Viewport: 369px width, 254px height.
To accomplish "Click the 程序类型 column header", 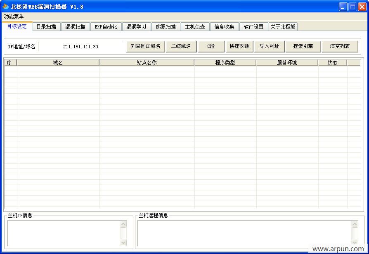I will coord(225,63).
